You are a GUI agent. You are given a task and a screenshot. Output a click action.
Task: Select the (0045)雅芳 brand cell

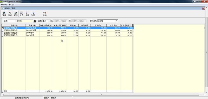(x=32, y=35)
